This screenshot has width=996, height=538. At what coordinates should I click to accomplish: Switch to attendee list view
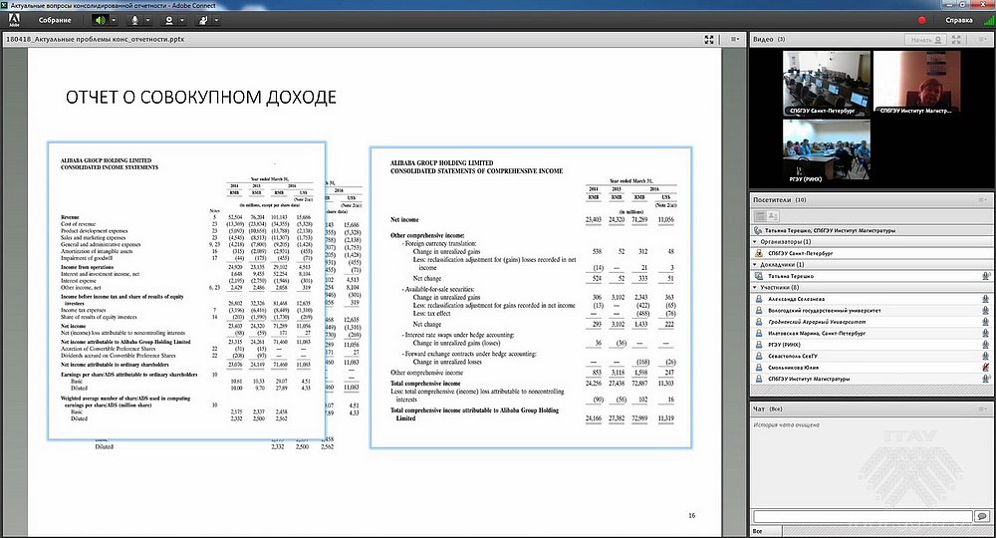pos(760,216)
